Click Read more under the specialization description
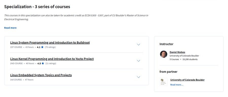This screenshot has width=228, height=97. click(x=10, y=28)
